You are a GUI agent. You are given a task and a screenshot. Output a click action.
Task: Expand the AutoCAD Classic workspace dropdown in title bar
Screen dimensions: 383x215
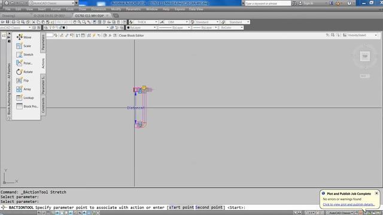tap(73, 3)
